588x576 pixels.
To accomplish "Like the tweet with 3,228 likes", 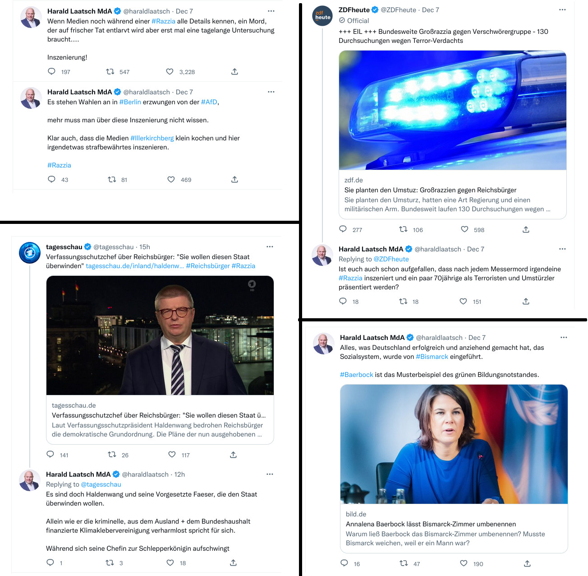I will [x=170, y=72].
